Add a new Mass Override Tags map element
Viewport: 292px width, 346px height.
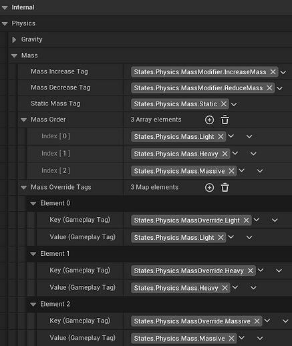coord(209,188)
